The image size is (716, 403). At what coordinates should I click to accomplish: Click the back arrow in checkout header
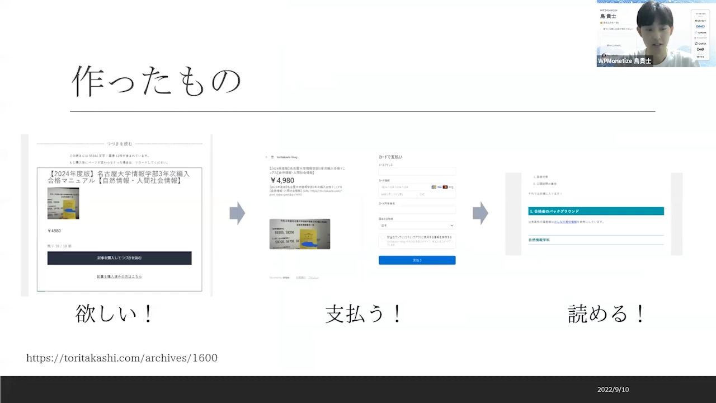[267, 157]
